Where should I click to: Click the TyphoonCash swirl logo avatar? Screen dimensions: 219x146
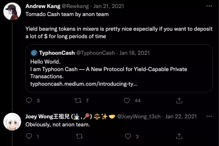pos(34,53)
